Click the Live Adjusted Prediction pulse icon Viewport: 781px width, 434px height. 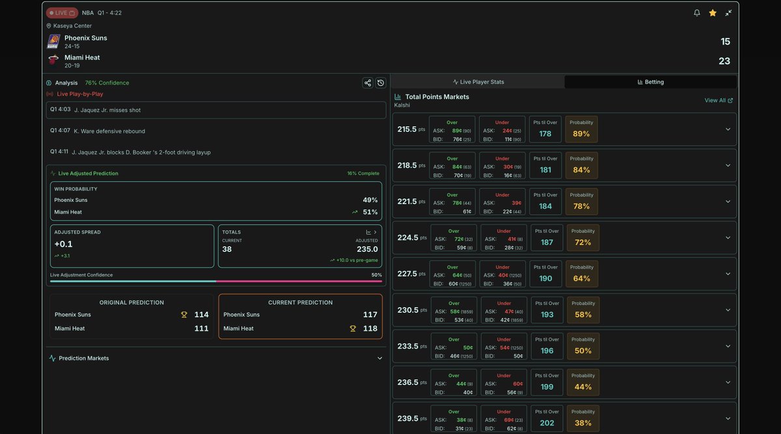pyautogui.click(x=53, y=174)
